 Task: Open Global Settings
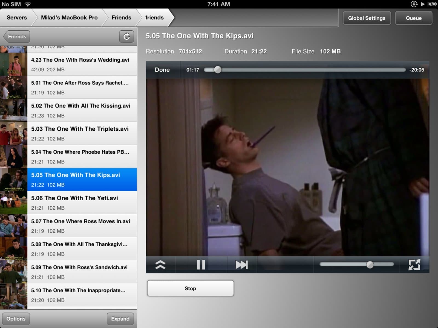pyautogui.click(x=367, y=18)
